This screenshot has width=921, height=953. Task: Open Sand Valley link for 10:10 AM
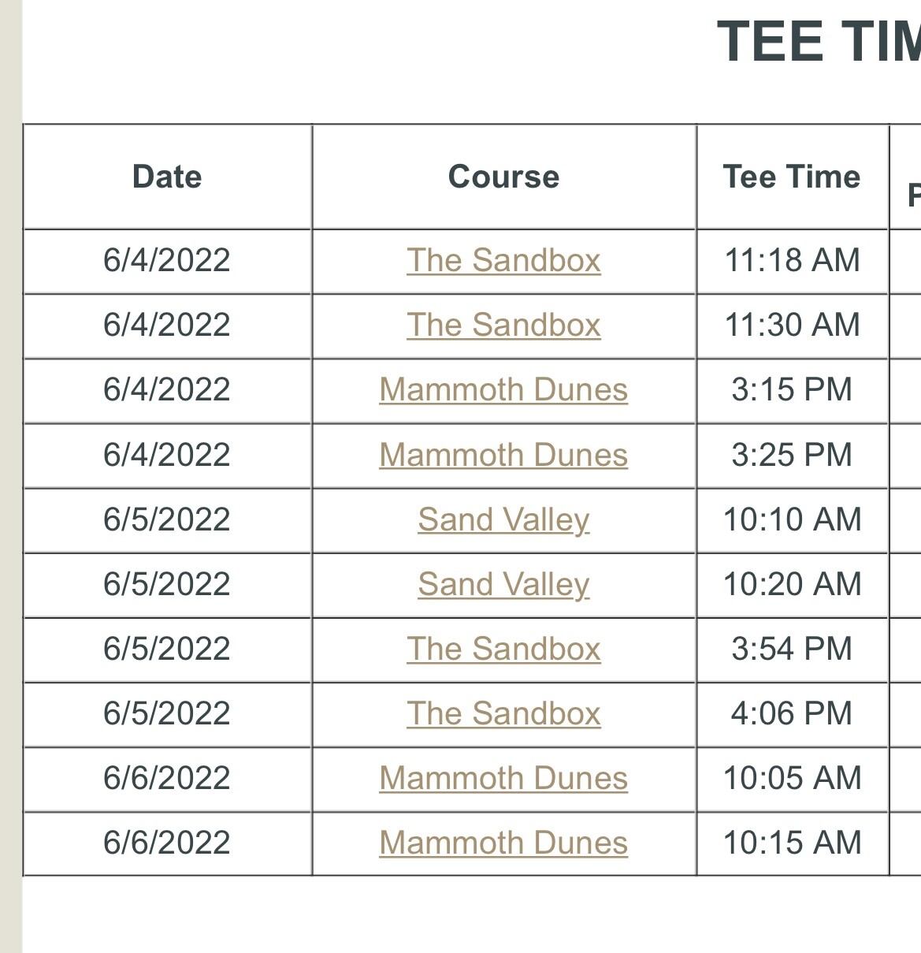tap(503, 520)
